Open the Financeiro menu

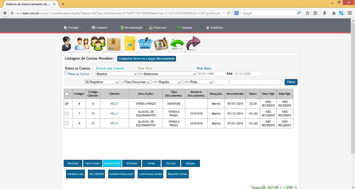click(x=160, y=28)
